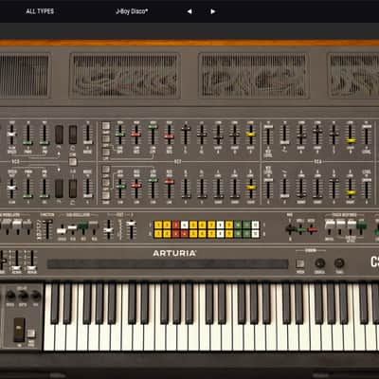The height and width of the screenshot is (379, 379).
Task: Click the small square button beside the pitch lever
Action: coord(31,334)
